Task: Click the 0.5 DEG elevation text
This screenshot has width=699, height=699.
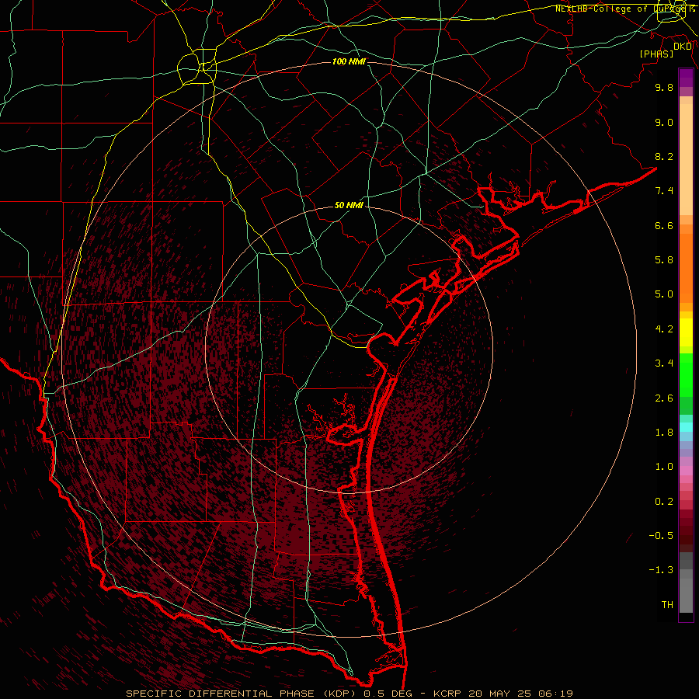Action: [387, 694]
